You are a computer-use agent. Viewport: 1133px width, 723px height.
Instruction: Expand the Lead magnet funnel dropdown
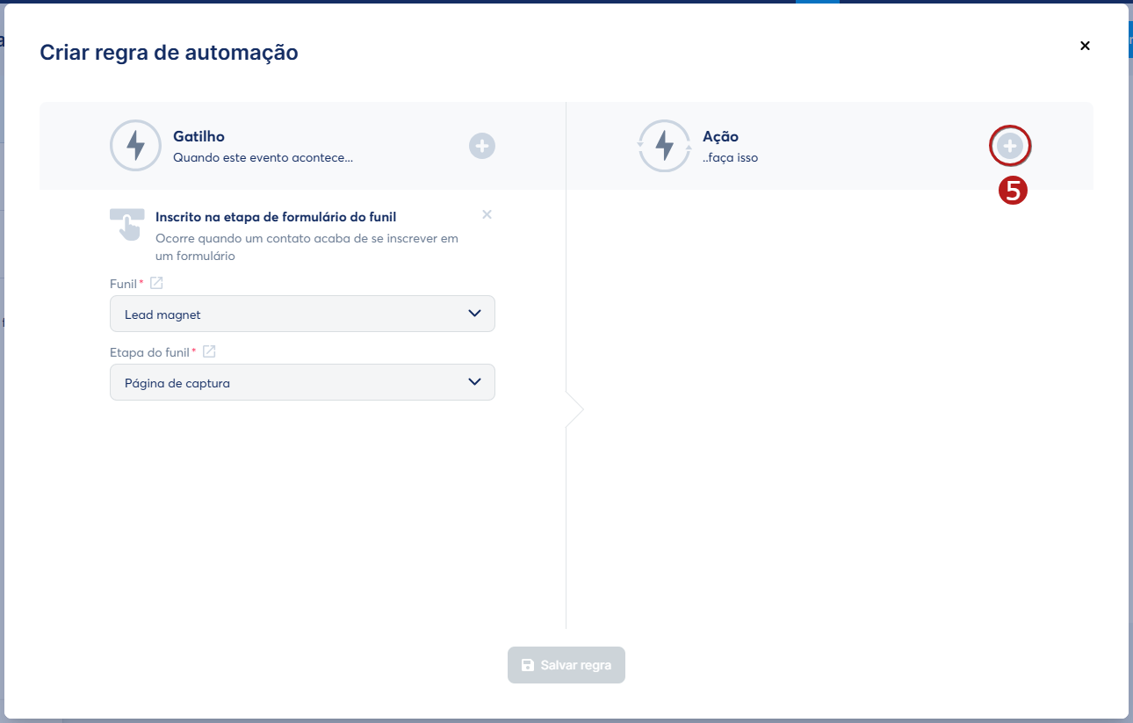(x=302, y=314)
